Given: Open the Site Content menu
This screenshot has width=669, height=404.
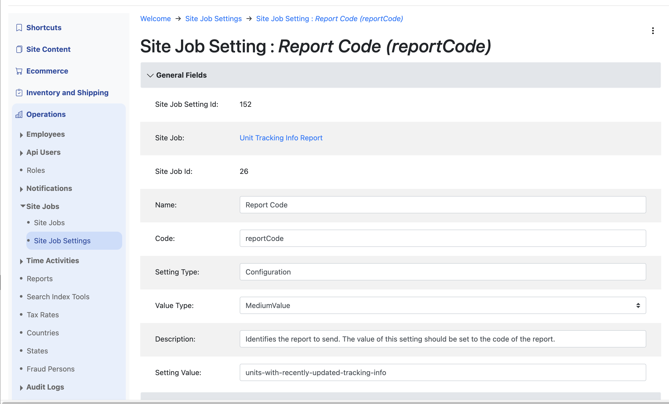Looking at the screenshot, I should pos(48,49).
